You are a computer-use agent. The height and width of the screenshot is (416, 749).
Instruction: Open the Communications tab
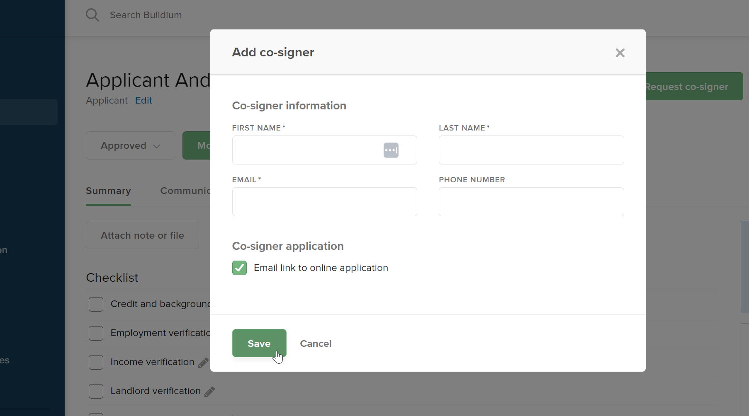pyautogui.click(x=187, y=191)
